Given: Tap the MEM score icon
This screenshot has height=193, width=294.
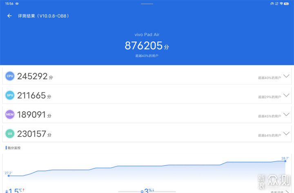Looking at the screenshot, I should (10, 114).
